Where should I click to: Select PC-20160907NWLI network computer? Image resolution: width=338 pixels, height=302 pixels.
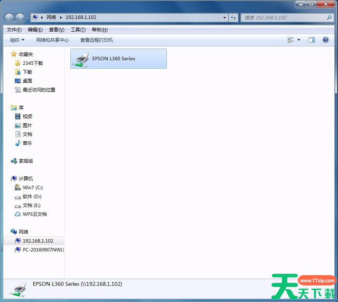(x=43, y=249)
